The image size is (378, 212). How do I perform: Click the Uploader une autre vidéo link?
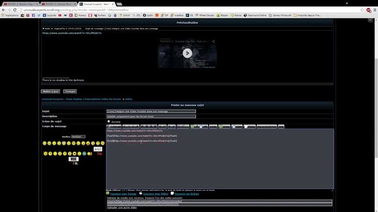pyautogui.click(x=122, y=207)
